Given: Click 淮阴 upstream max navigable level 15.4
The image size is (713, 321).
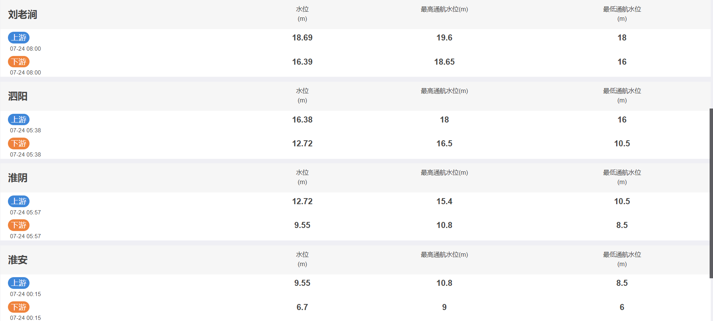Looking at the screenshot, I should click(x=444, y=202).
